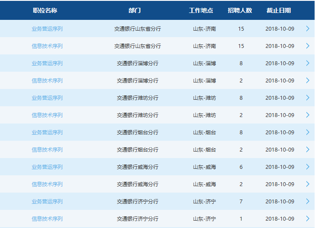Click arrow icon in 山东省分行 信息技术序列 row
This screenshot has width=315, height=228.
[308, 46]
